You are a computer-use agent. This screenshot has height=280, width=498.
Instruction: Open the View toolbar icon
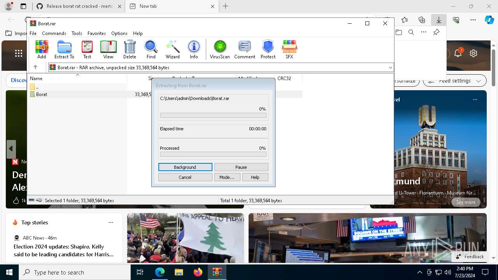(108, 49)
